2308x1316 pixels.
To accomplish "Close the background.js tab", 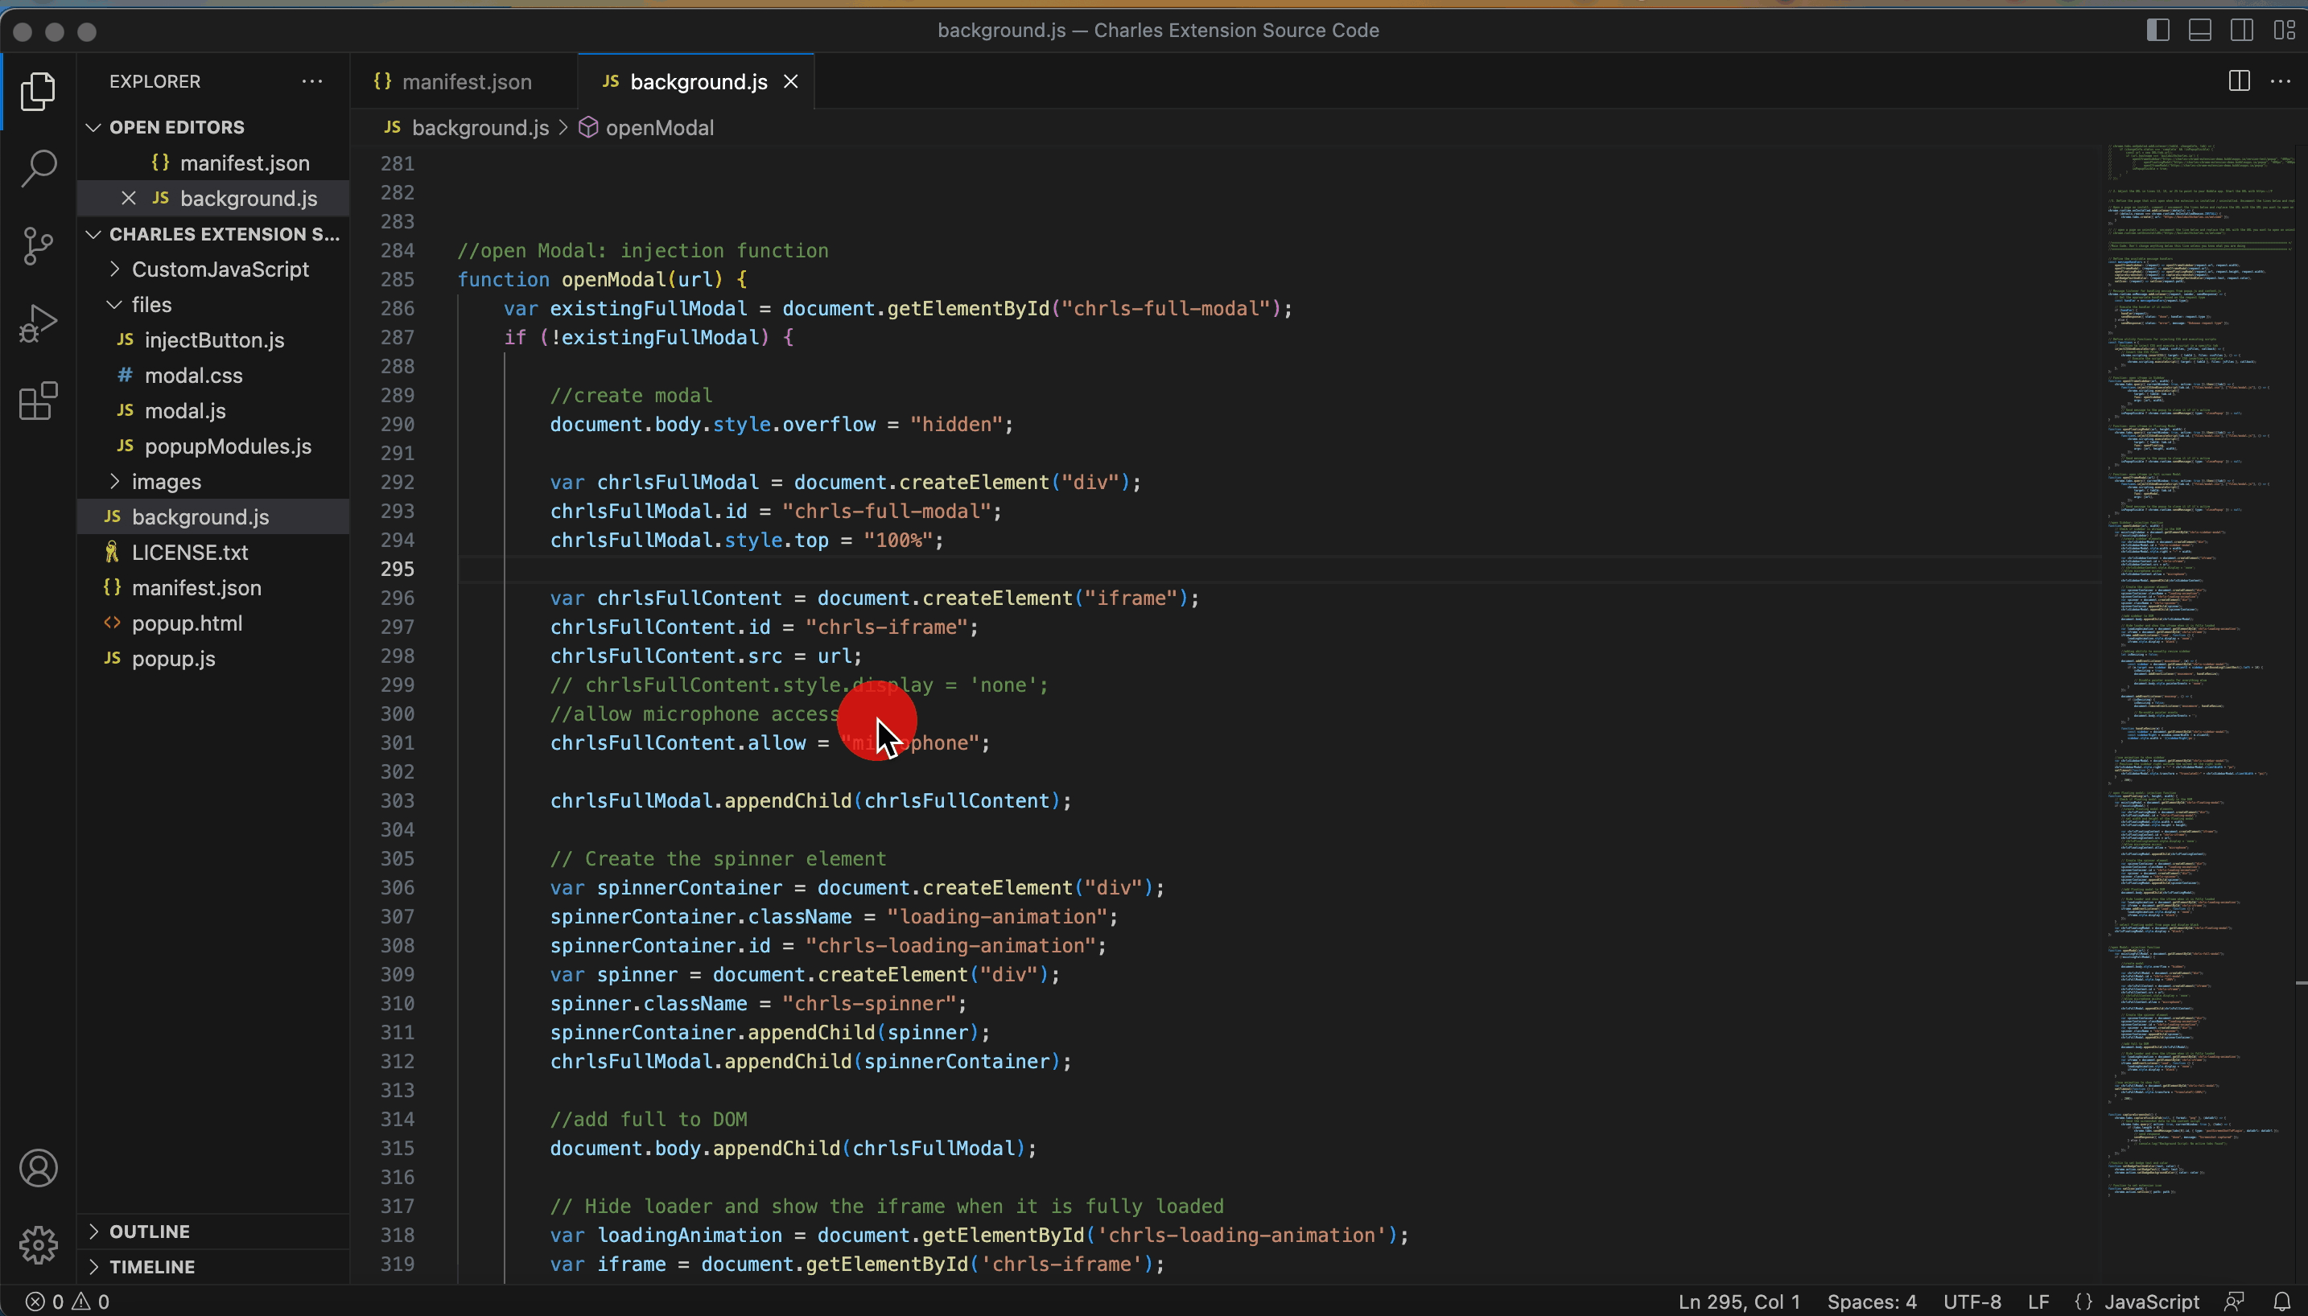I will point(790,82).
